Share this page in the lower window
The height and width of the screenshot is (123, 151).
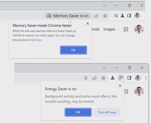click(94, 78)
